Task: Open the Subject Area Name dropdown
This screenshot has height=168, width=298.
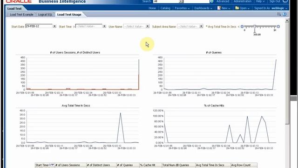Action: coord(201,26)
